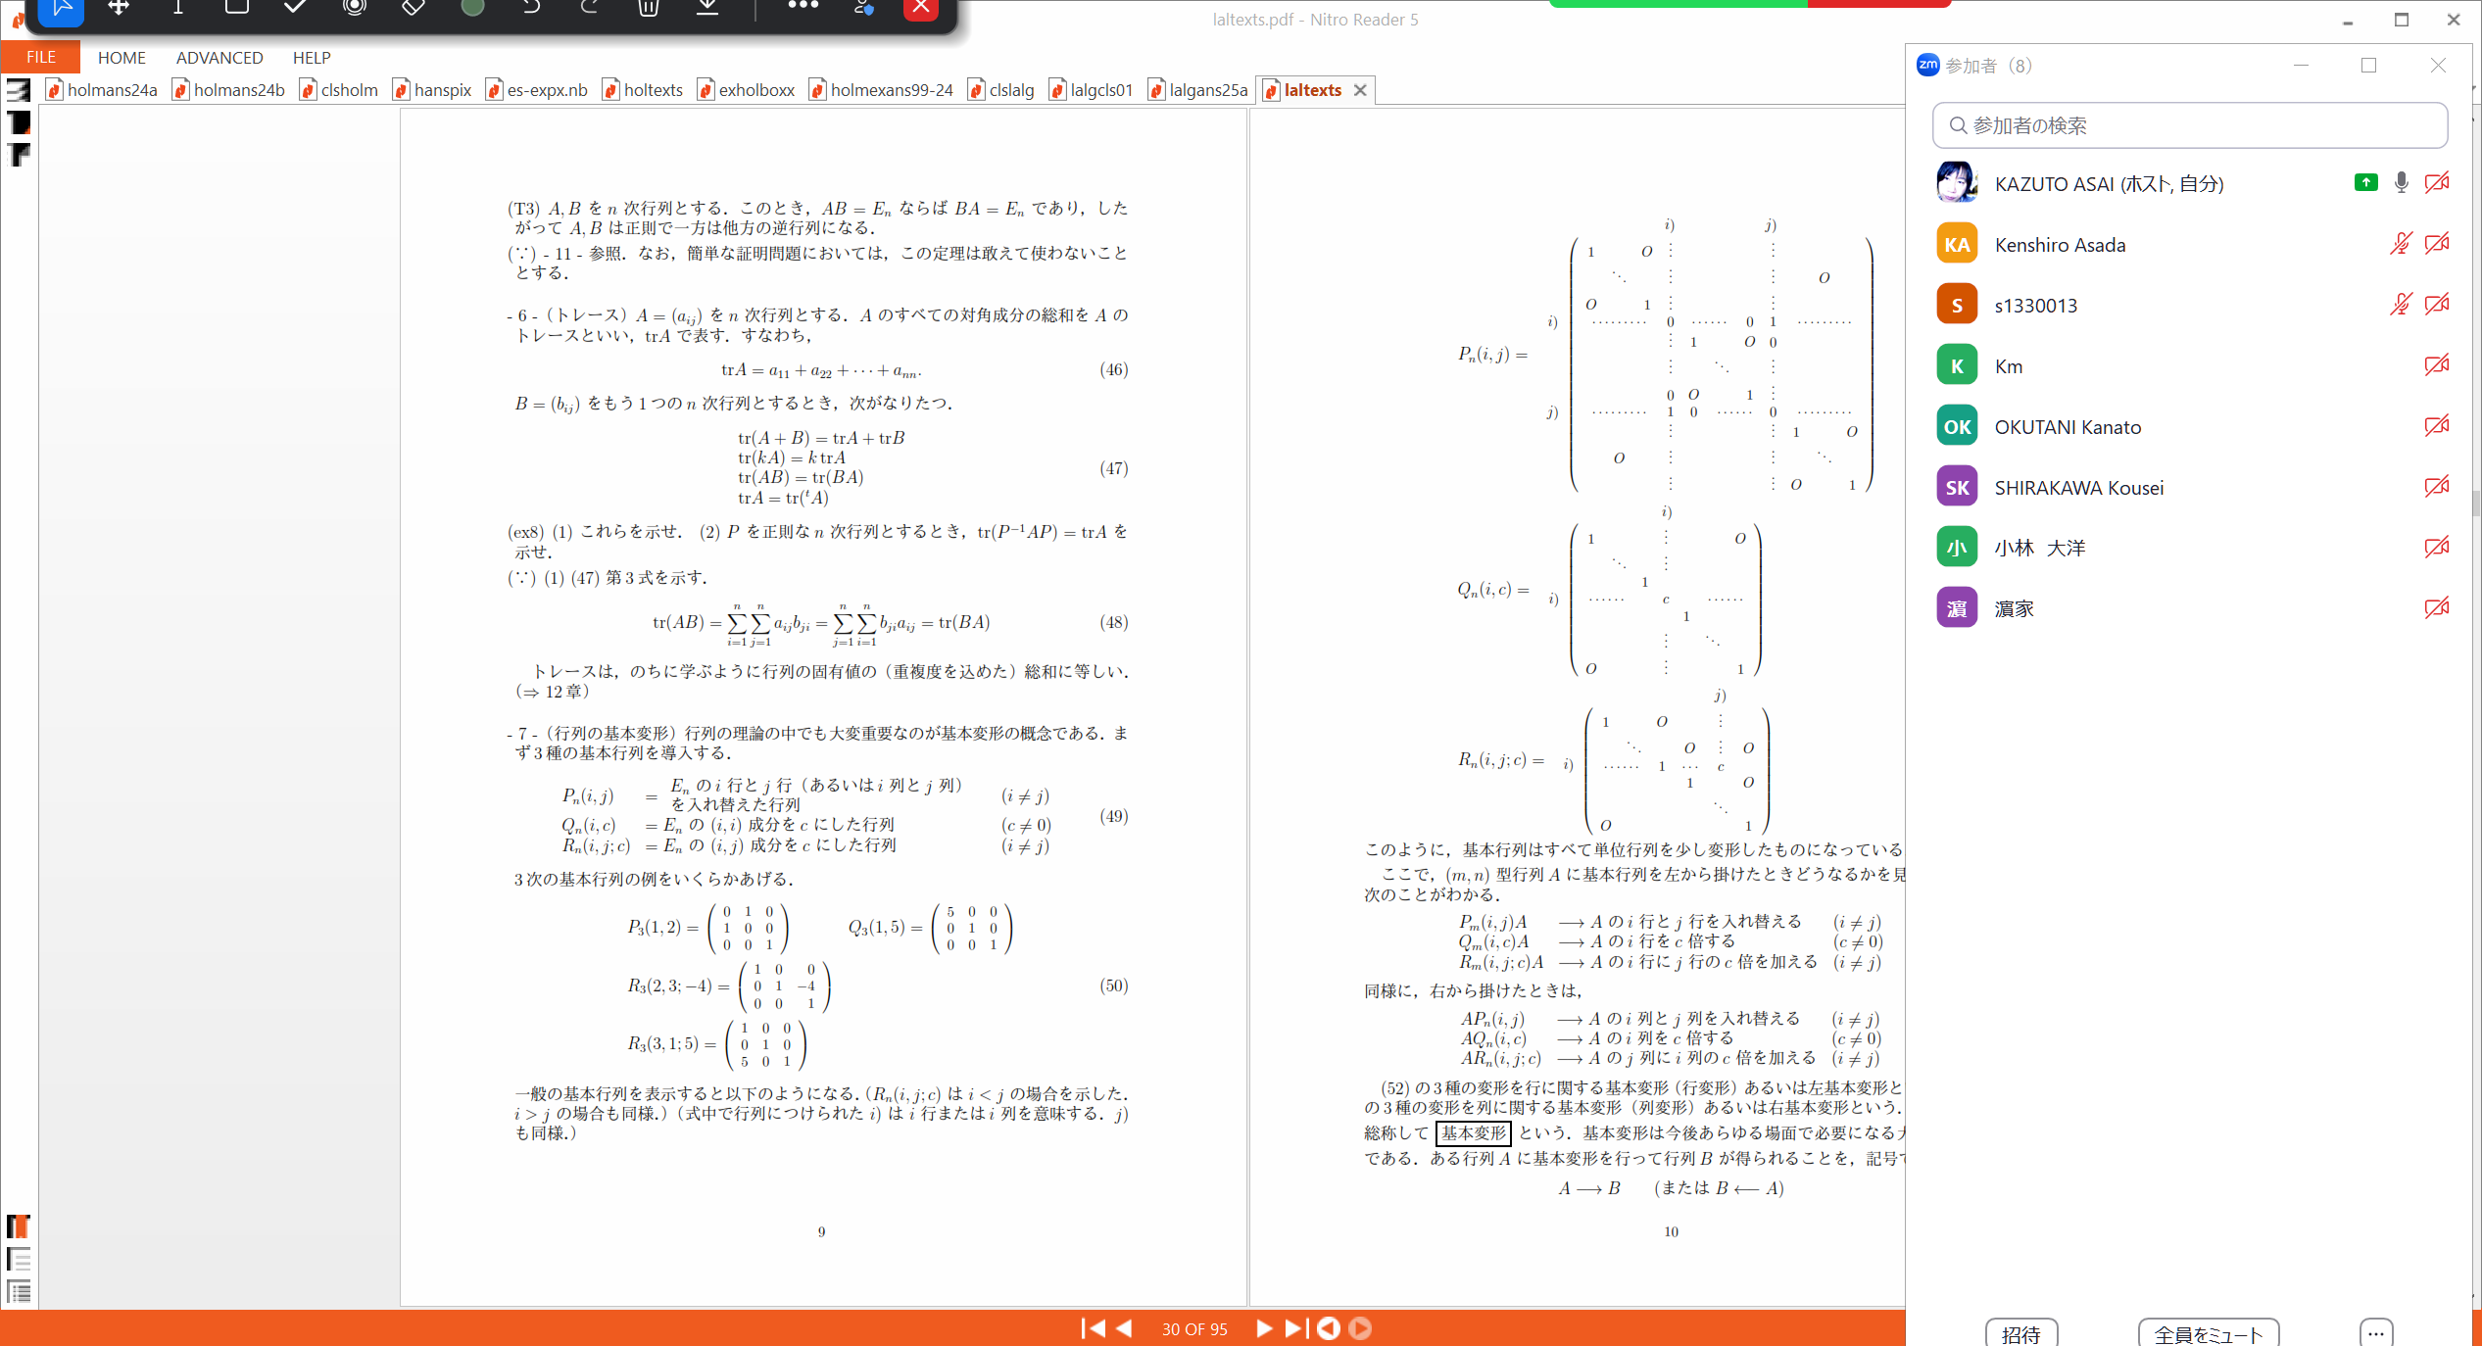Toggle Kenshiro Asada video

[x=2437, y=243]
